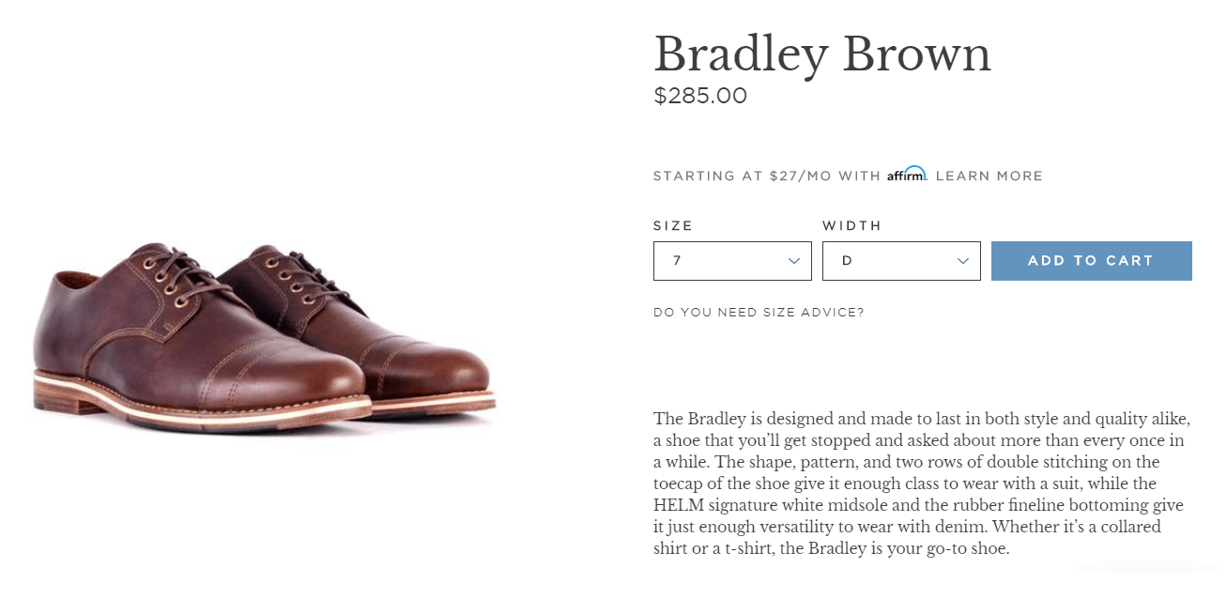This screenshot has height=599, width=1227.
Task: Click the SIZE label above the dropdown
Action: point(672,226)
